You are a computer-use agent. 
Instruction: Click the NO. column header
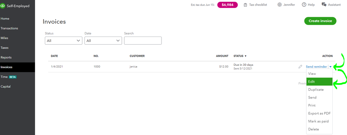tap(96, 56)
